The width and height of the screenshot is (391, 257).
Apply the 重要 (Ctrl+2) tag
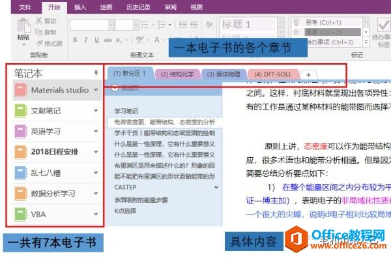[326, 32]
